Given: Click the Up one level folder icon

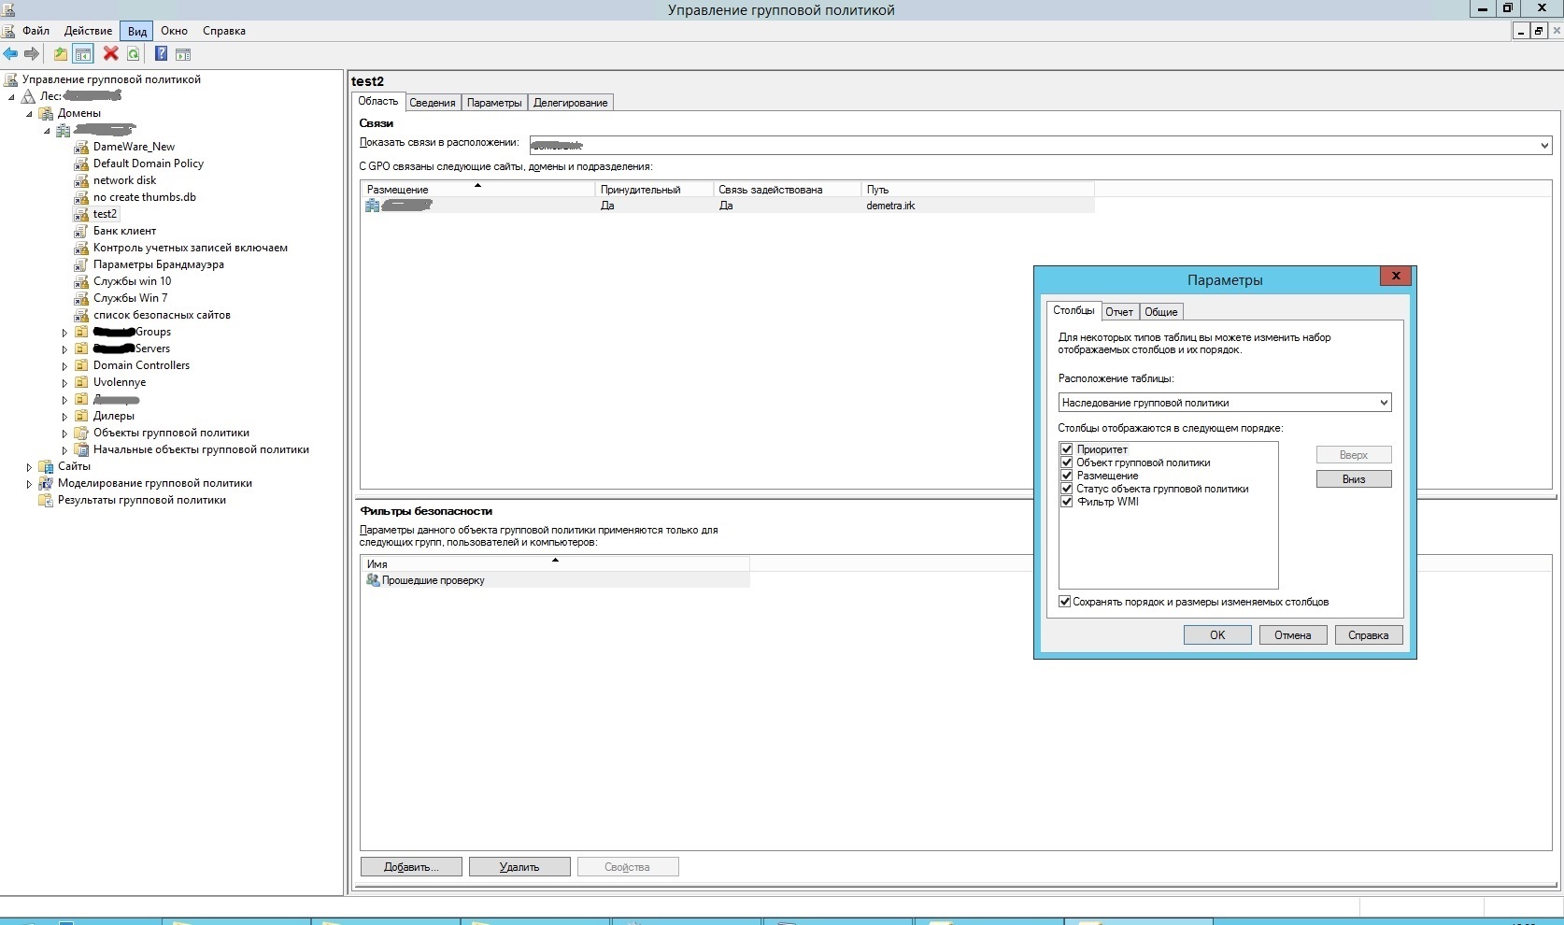Looking at the screenshot, I should click(61, 54).
